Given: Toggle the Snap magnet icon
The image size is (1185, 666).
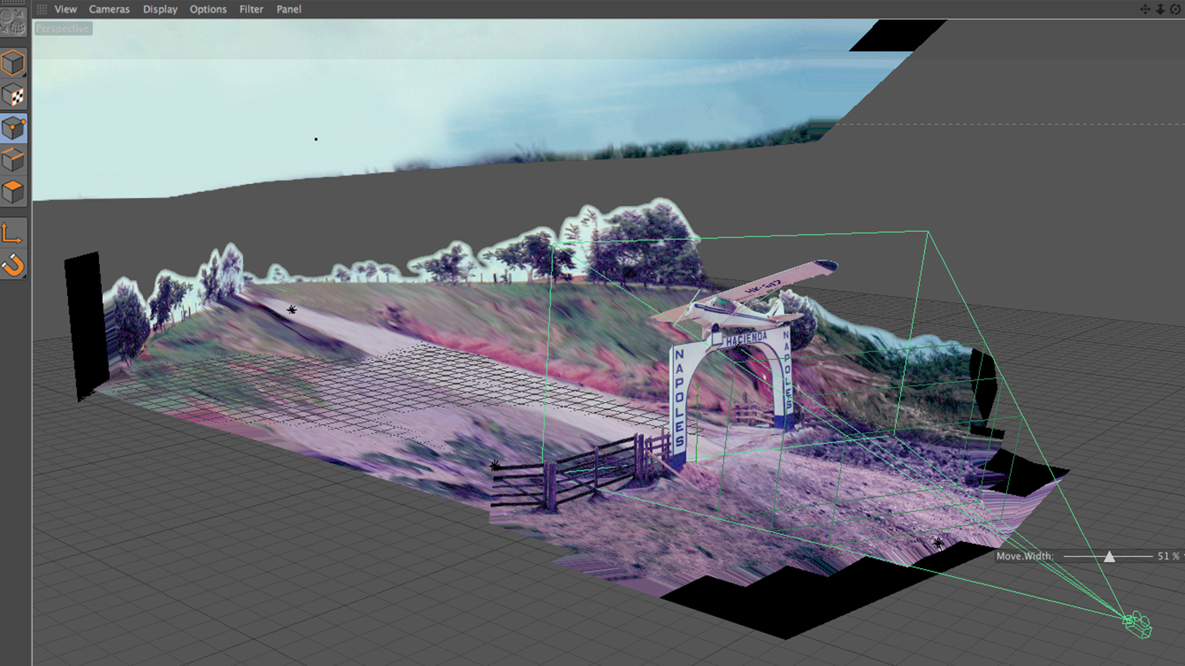Looking at the screenshot, I should 14,266.
